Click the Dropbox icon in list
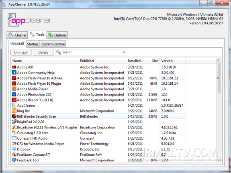The width and height of the screenshot is (231, 173). click(14, 149)
